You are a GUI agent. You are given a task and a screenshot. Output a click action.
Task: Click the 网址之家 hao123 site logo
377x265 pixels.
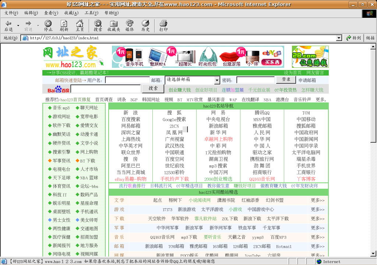[73, 57]
